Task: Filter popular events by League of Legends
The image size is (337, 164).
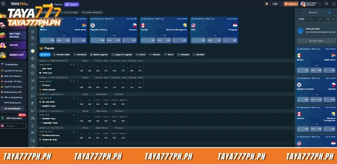Action: pos(122,54)
